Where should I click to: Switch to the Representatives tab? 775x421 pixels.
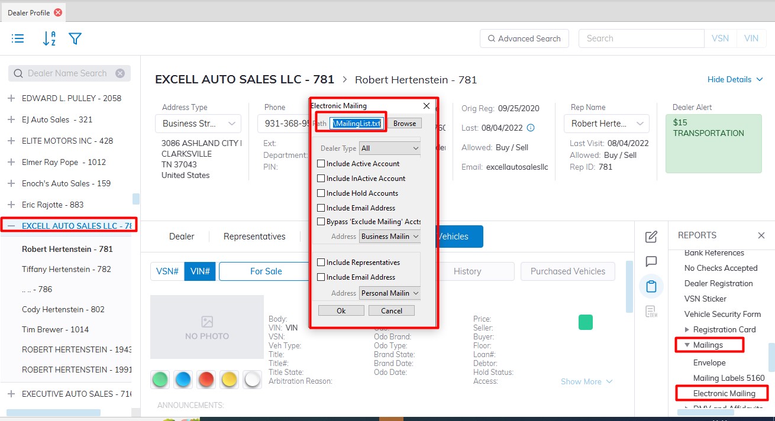coord(254,237)
